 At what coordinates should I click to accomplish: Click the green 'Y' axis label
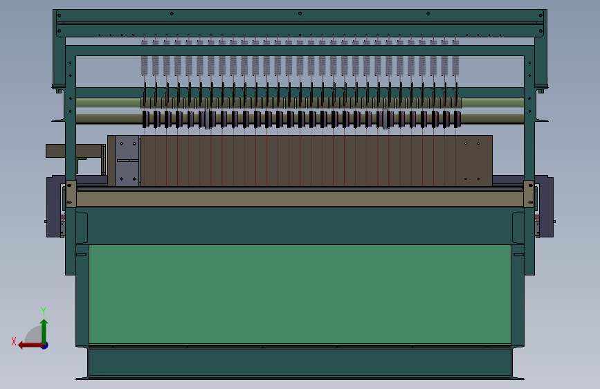coord(44,311)
